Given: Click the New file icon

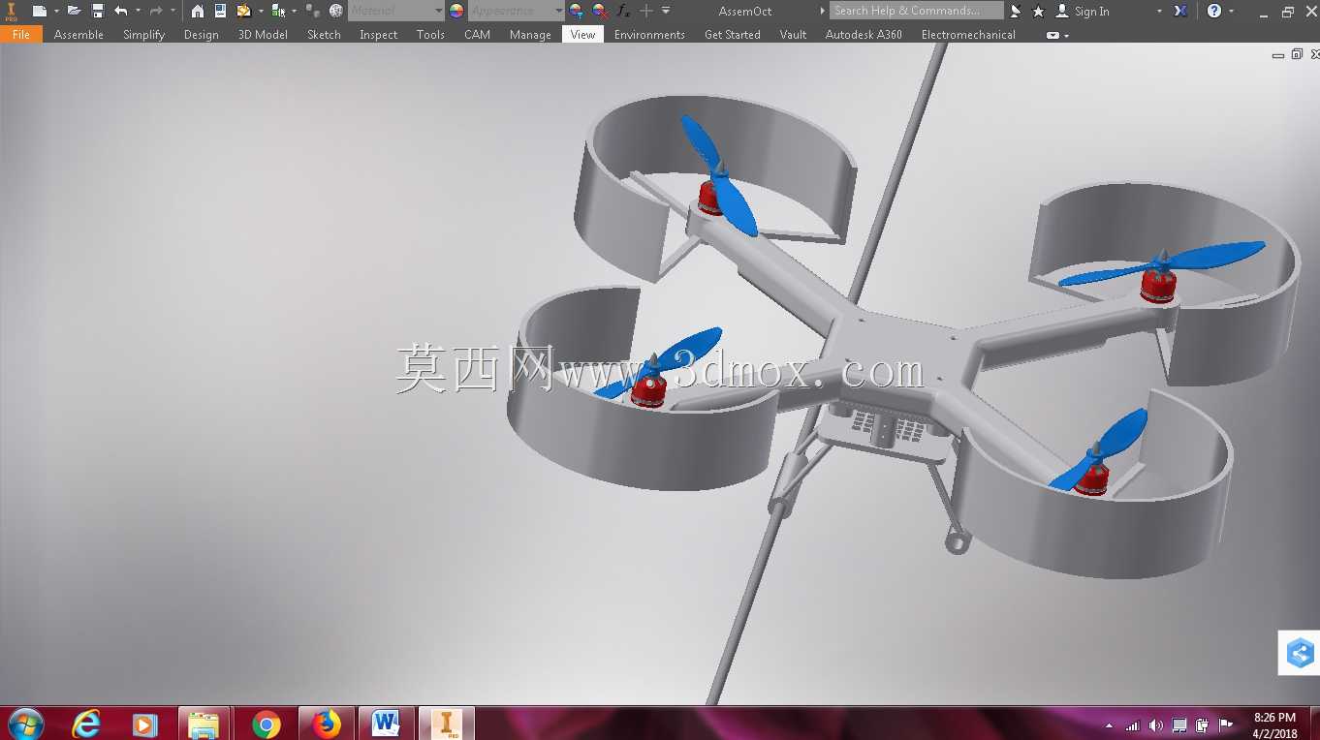Looking at the screenshot, I should click(39, 11).
